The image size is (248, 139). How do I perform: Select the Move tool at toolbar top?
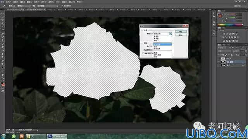point(3,13)
